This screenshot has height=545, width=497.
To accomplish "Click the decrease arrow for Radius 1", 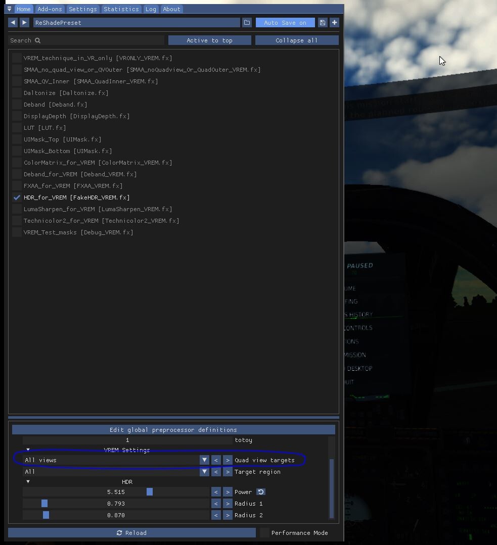I will (216, 504).
